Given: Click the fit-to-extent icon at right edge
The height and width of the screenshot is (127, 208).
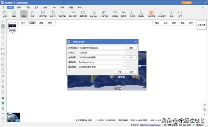Looking at the screenshot, I should pos(205,105).
